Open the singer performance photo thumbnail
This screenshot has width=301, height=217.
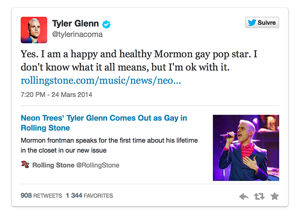246,147
